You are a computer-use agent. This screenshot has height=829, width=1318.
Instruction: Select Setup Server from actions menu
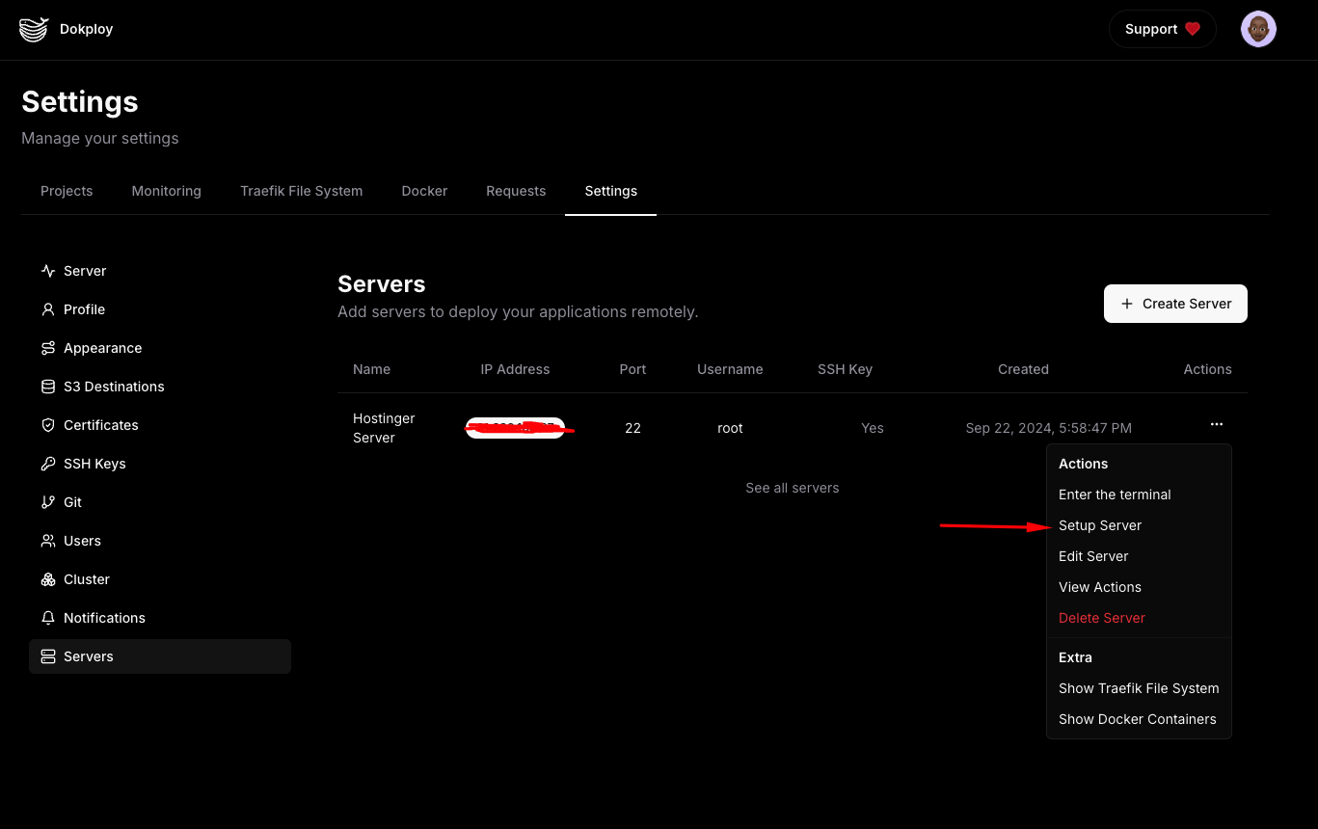[1099, 525]
